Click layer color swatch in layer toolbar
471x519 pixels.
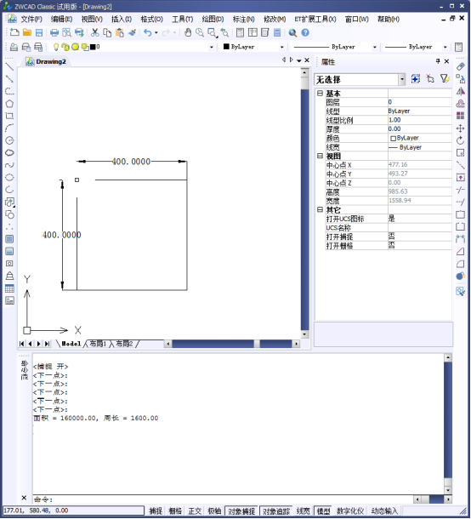click(x=93, y=47)
